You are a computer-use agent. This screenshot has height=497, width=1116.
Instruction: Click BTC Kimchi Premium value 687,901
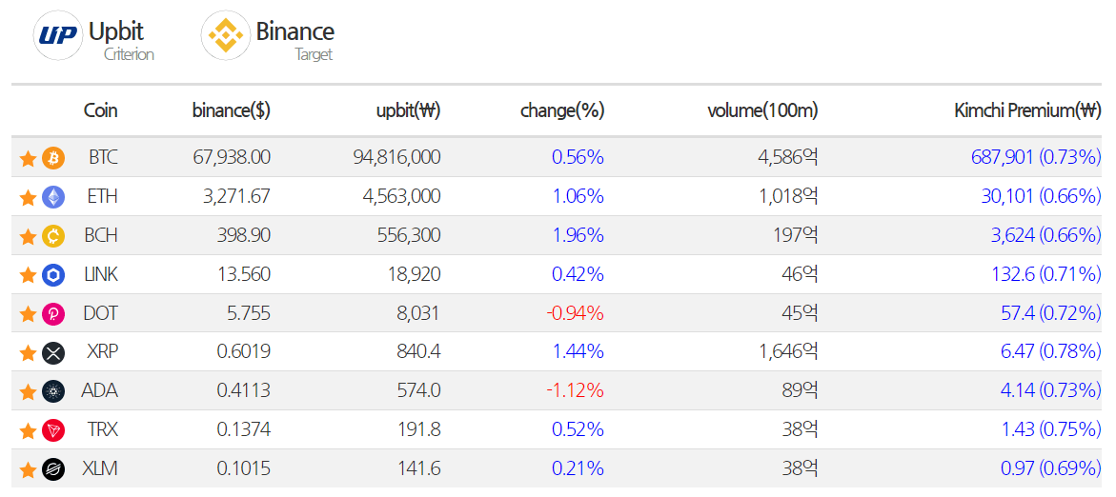1003,157
